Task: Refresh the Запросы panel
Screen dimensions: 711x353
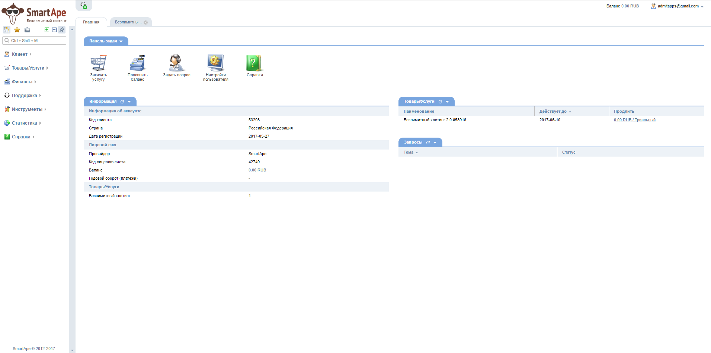Action: click(428, 142)
